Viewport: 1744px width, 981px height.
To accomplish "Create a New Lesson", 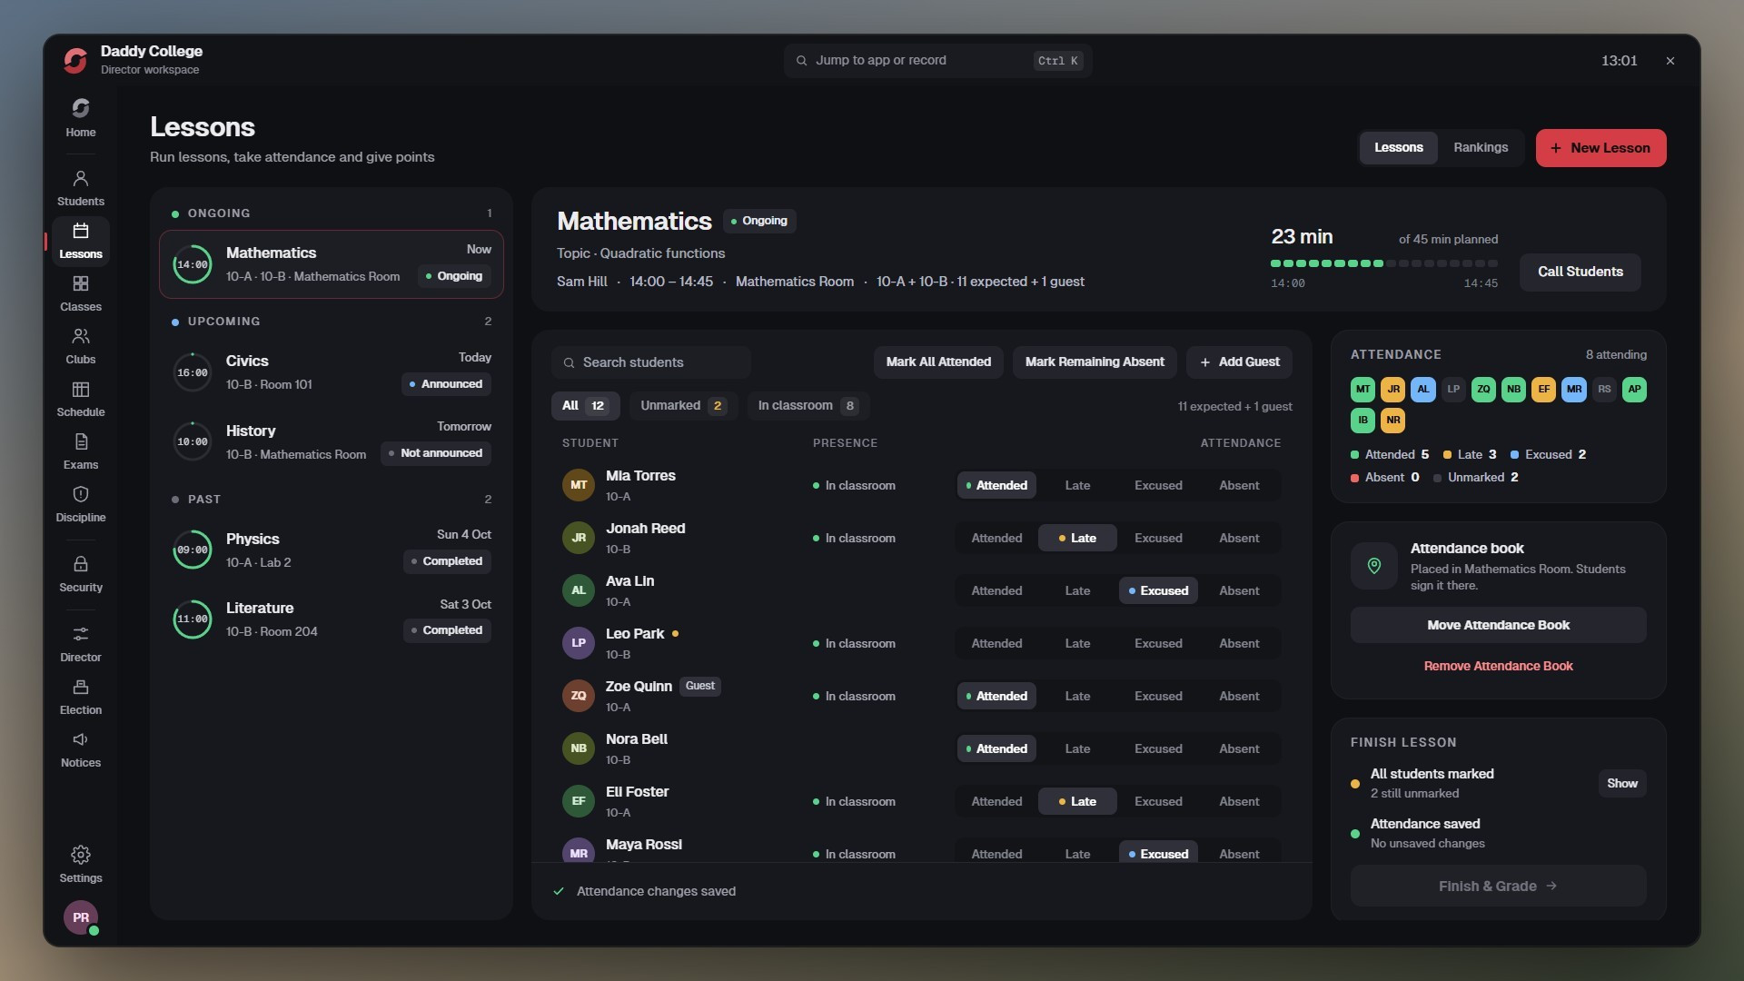I will tap(1600, 148).
